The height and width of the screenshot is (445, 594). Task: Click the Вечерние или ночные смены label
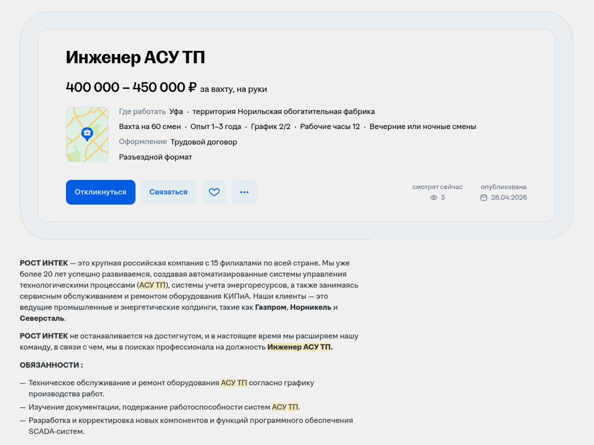click(422, 127)
